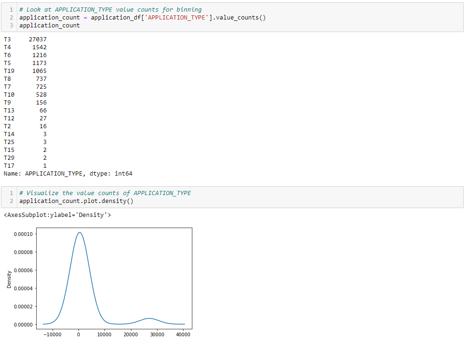Click line number 2 of the second cell

(x=11, y=201)
